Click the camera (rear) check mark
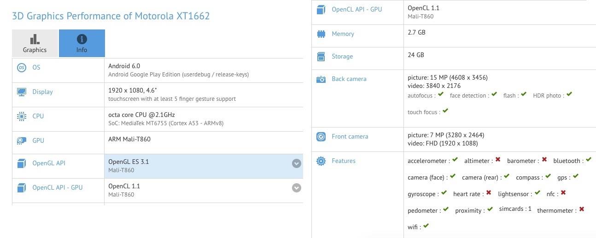The image size is (596, 238). (x=507, y=176)
